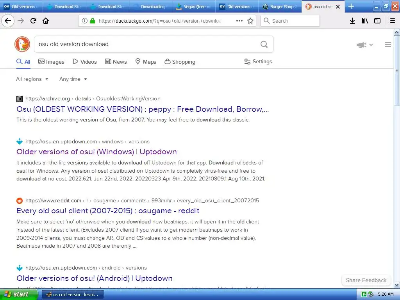Select taskbar item osu old version download
Viewport: 400px width, 300px height.
pyautogui.click(x=72, y=295)
